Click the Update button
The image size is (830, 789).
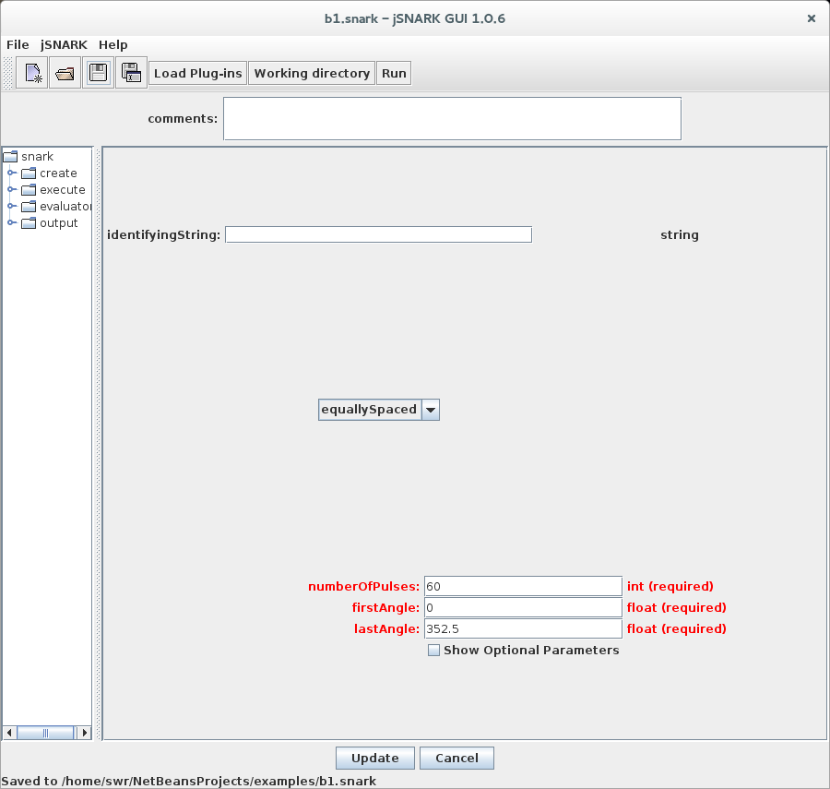click(x=374, y=758)
